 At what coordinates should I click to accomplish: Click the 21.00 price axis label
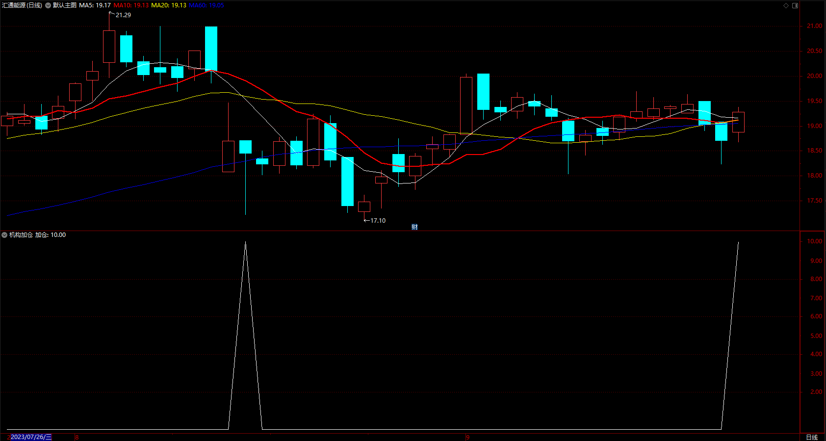tap(814, 26)
